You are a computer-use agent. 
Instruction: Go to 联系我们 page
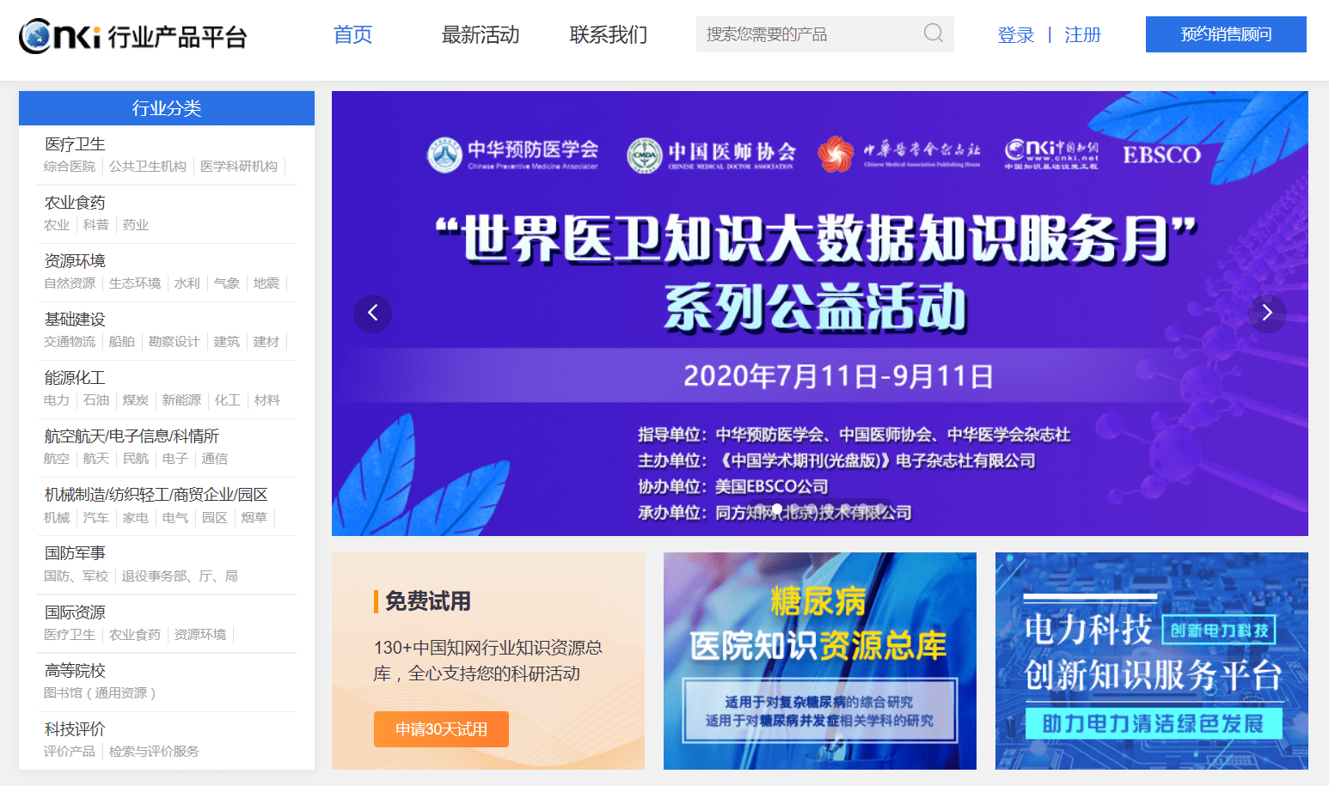click(609, 34)
